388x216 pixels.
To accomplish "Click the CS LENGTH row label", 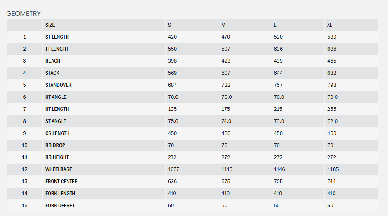I will [x=57, y=133].
